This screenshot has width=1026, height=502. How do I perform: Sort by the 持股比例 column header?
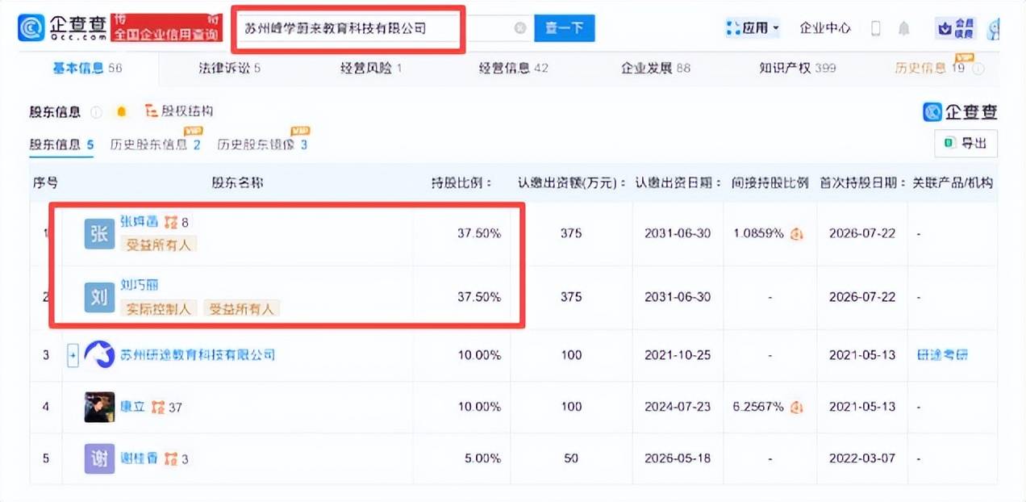[x=463, y=183]
